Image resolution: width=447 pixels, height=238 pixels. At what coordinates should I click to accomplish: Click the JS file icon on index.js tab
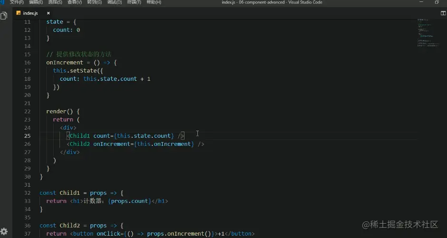[19, 13]
